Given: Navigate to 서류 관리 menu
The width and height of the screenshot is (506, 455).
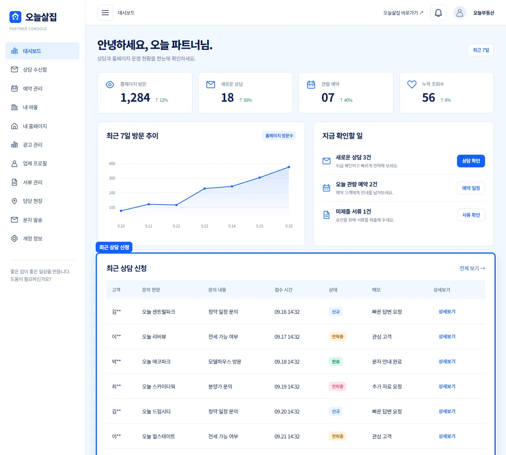Looking at the screenshot, I should 42,182.
